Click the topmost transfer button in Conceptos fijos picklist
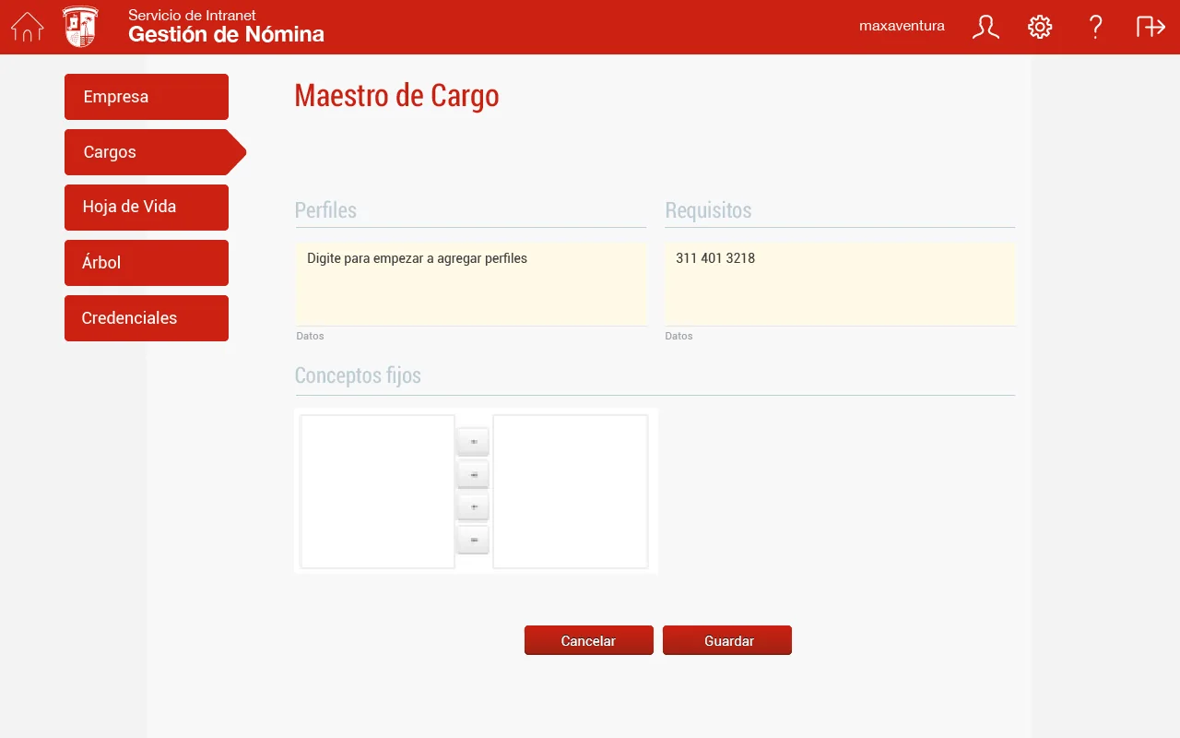Image resolution: width=1180 pixels, height=738 pixels. [x=473, y=442]
